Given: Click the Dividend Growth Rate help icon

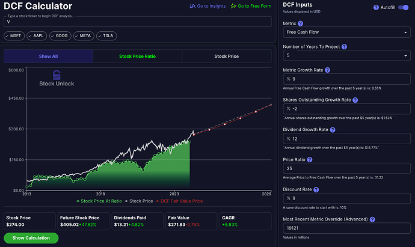Looking at the screenshot, I should [333, 130].
